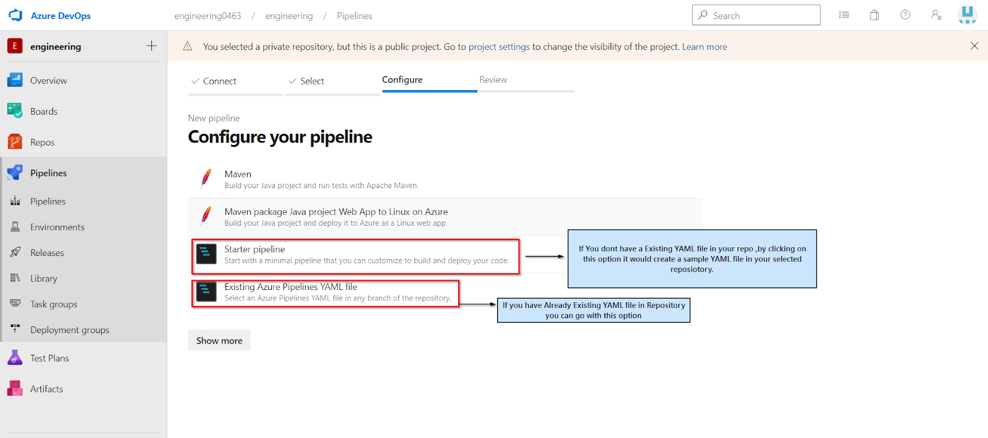This screenshot has width=988, height=438.
Task: Click the Configure step tab
Action: [429, 80]
